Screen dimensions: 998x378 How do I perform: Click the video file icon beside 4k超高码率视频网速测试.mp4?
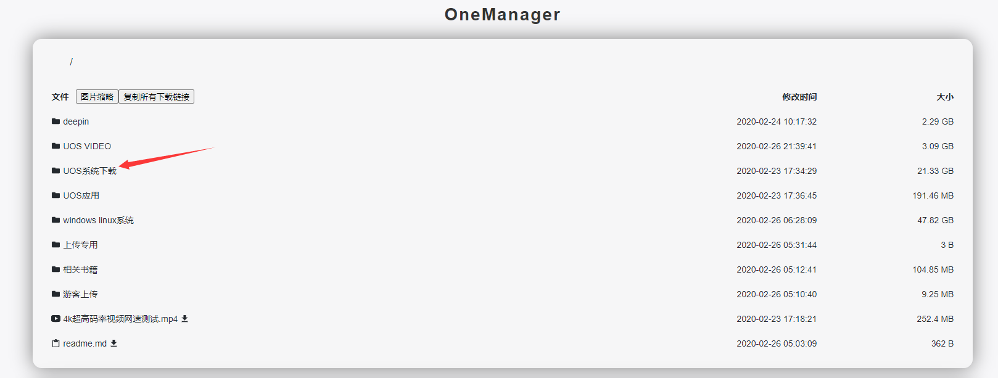click(56, 319)
